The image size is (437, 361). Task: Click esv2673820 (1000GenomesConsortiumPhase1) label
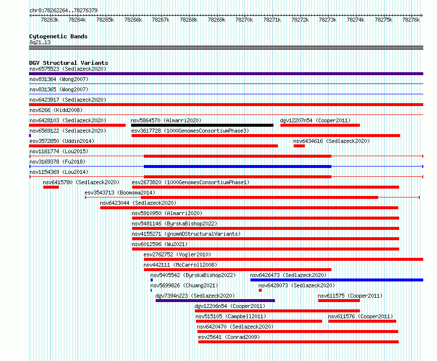click(191, 182)
